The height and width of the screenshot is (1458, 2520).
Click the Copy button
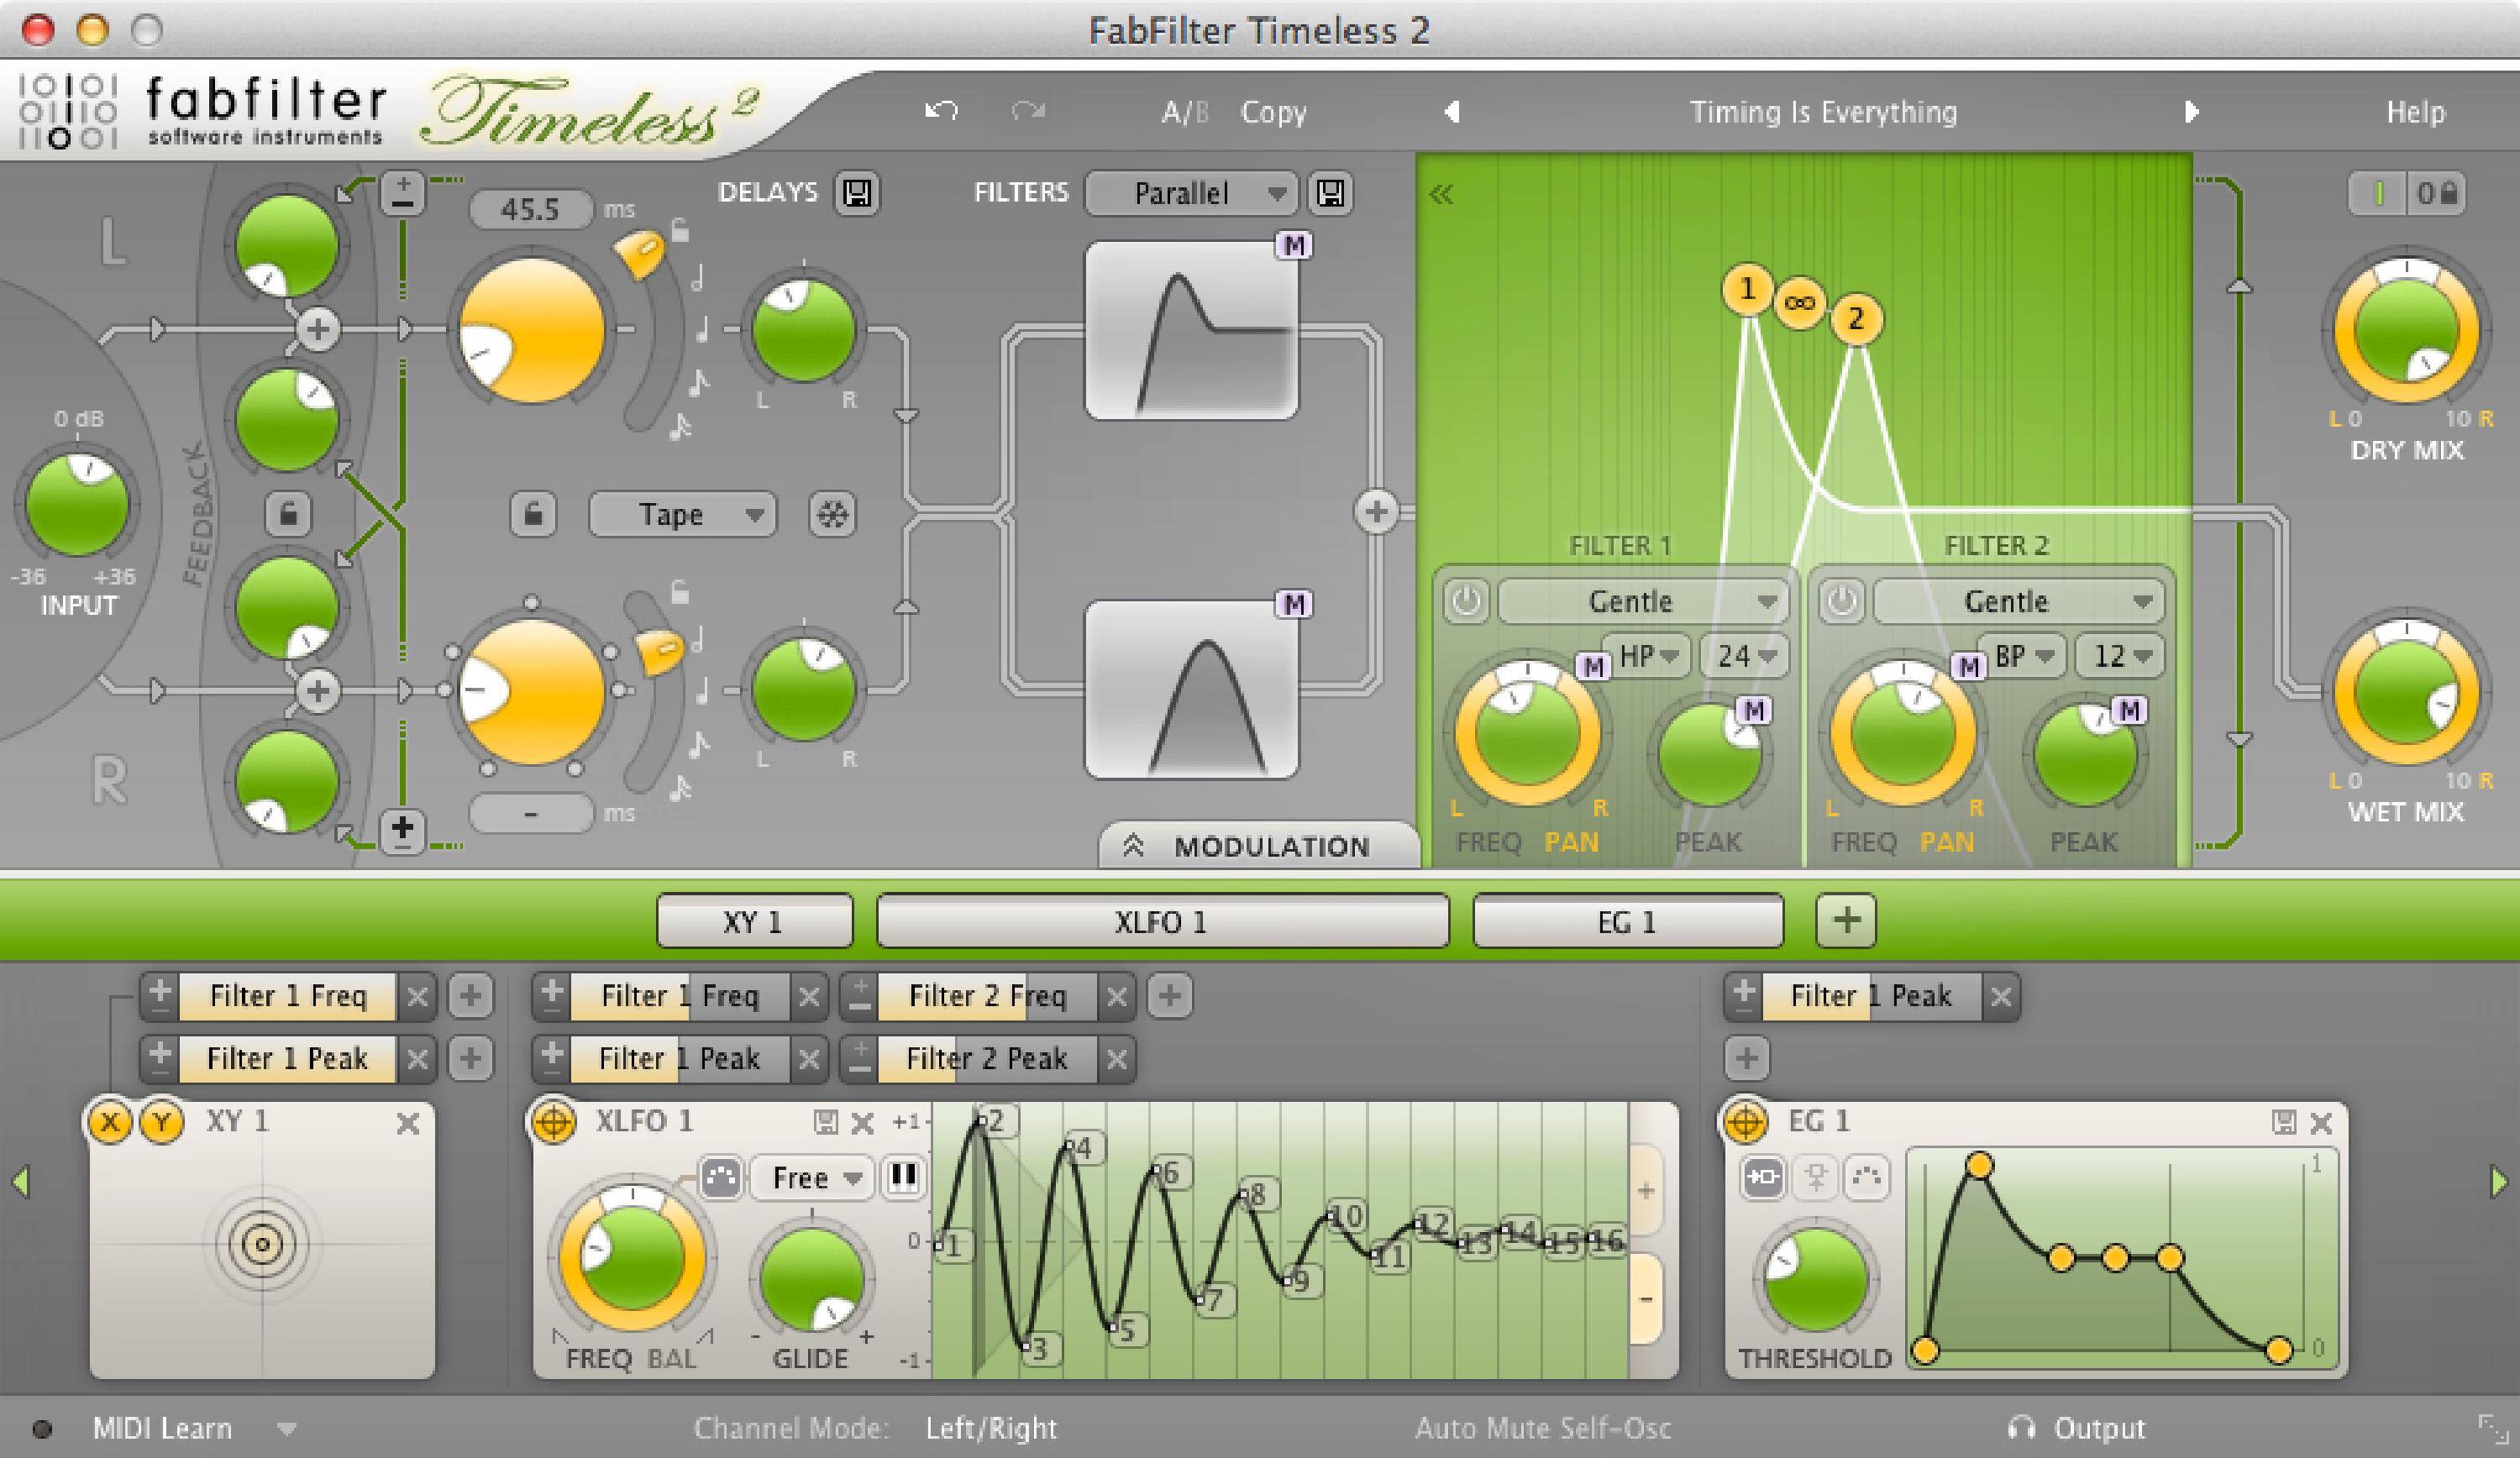click(x=1273, y=112)
